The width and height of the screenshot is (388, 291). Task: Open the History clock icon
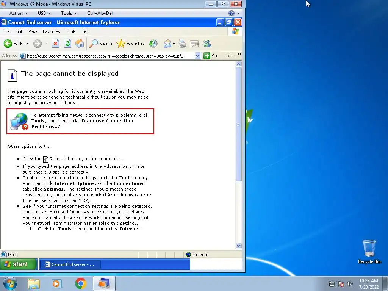(153, 44)
